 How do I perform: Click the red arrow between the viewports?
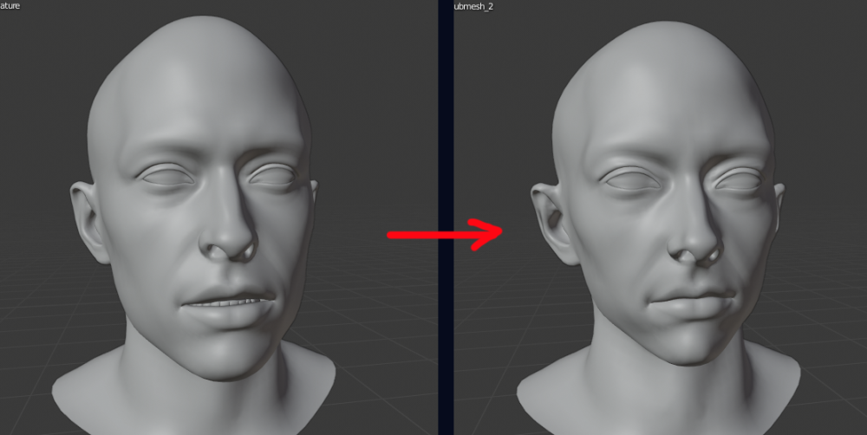444,234
